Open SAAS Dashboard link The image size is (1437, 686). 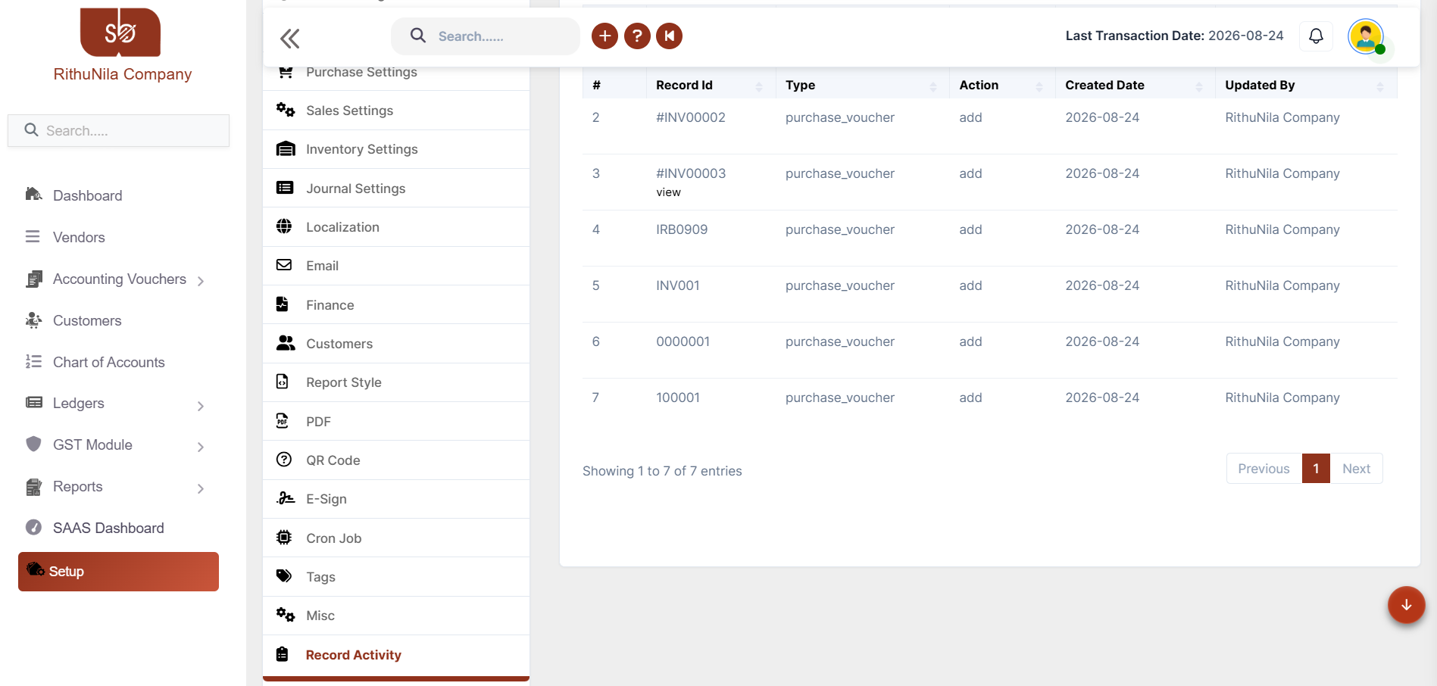[108, 528]
